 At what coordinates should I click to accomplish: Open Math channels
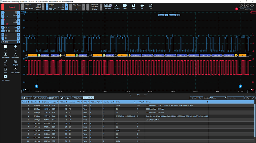[6, 55]
